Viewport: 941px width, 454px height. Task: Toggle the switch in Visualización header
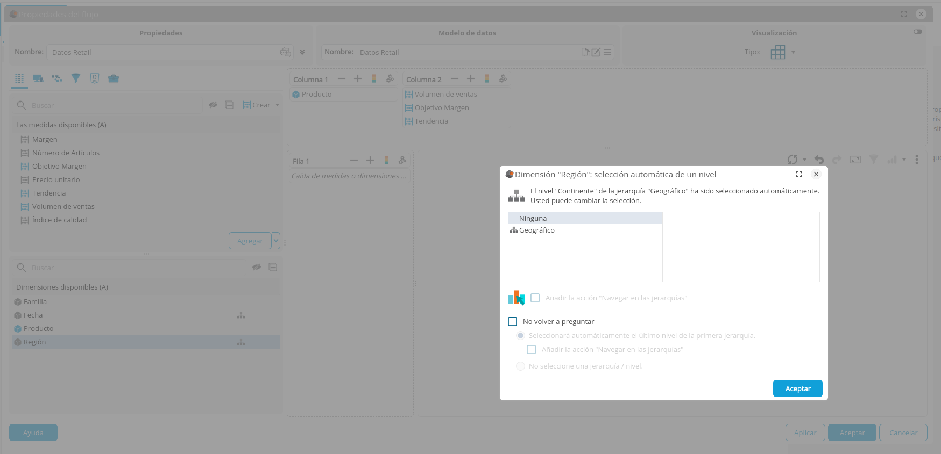(918, 32)
